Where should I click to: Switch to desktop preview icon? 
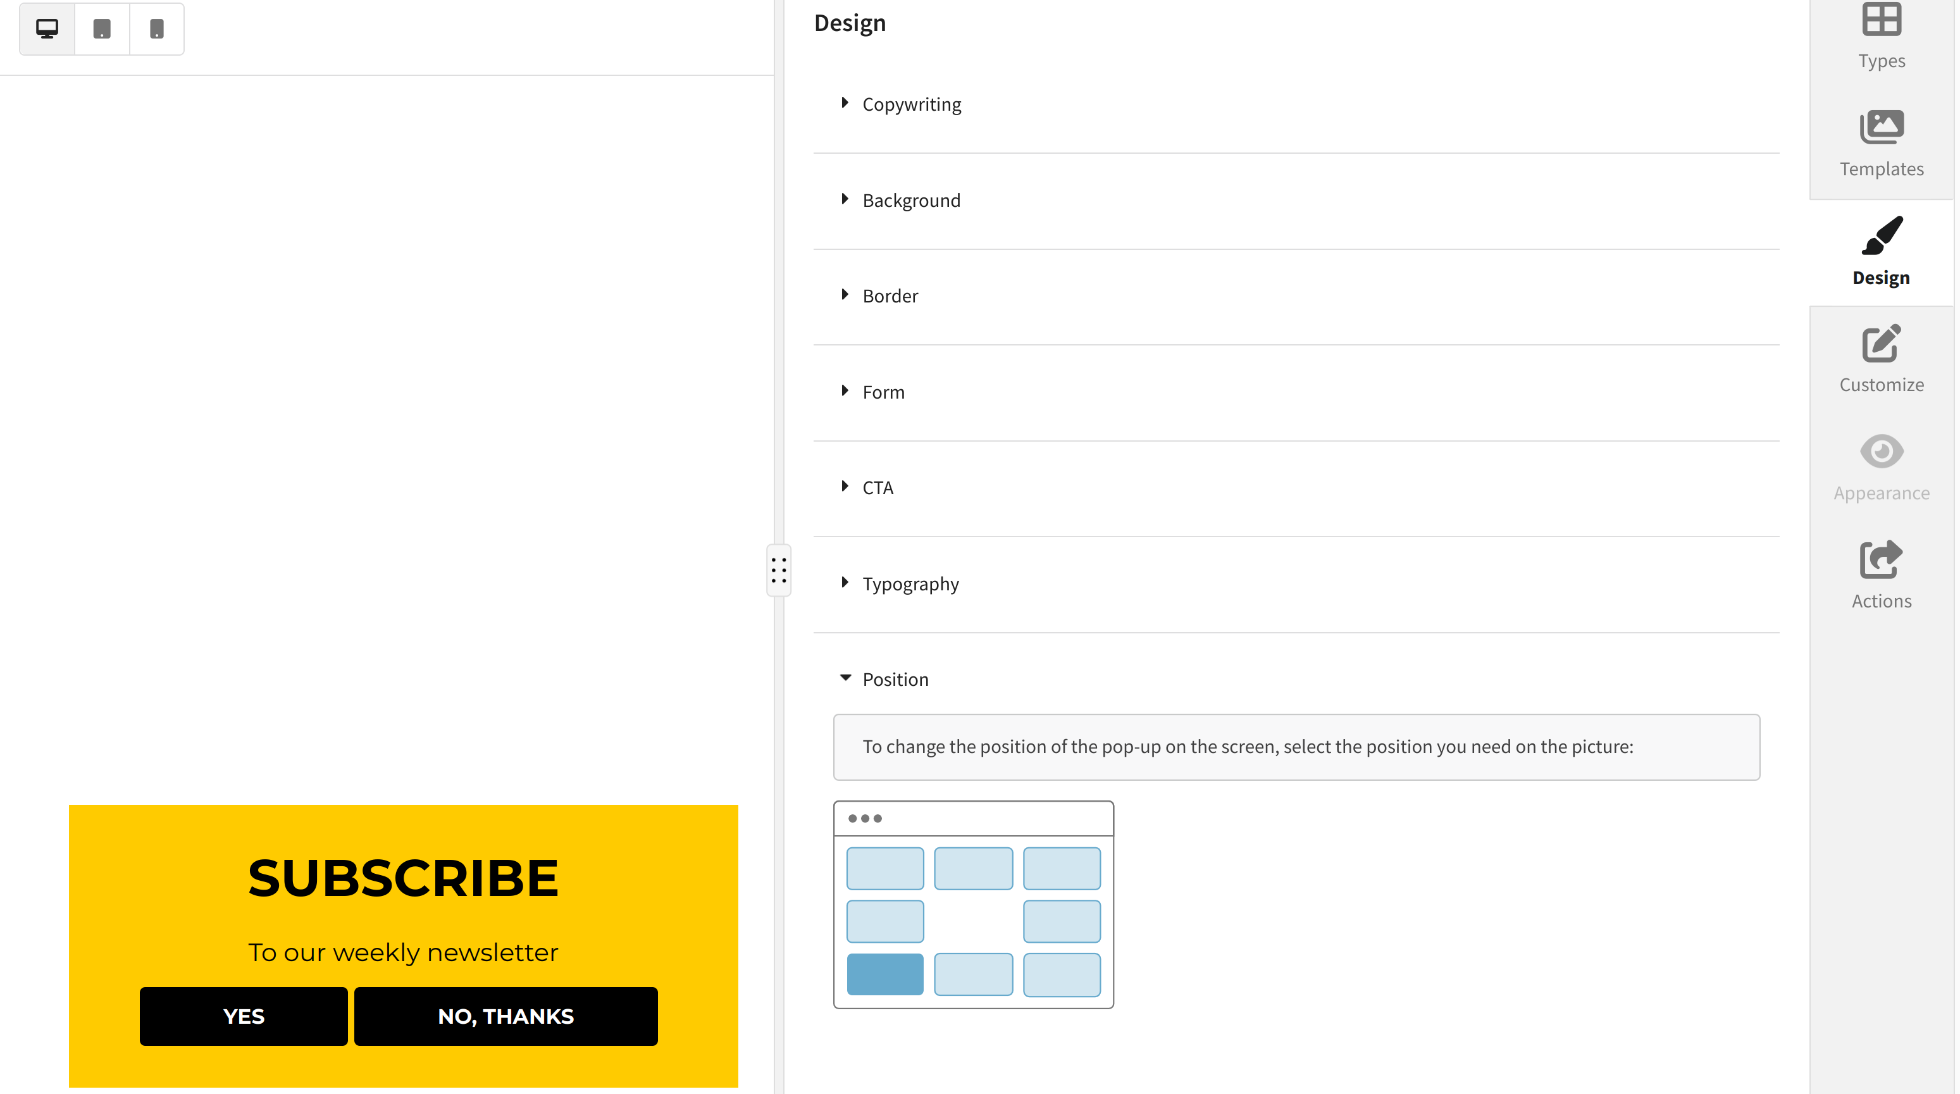point(47,29)
